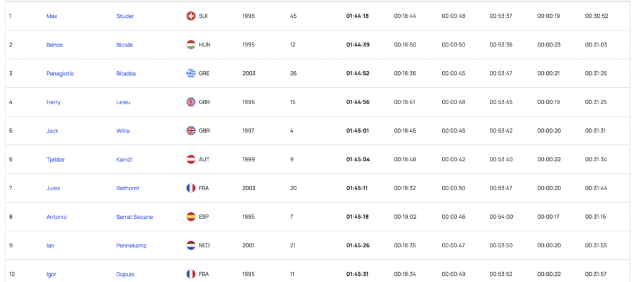Click the Pennekamp surname link
635x282 pixels.
[130, 245]
